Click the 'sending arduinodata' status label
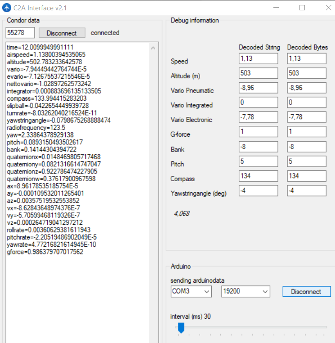 click(197, 281)
